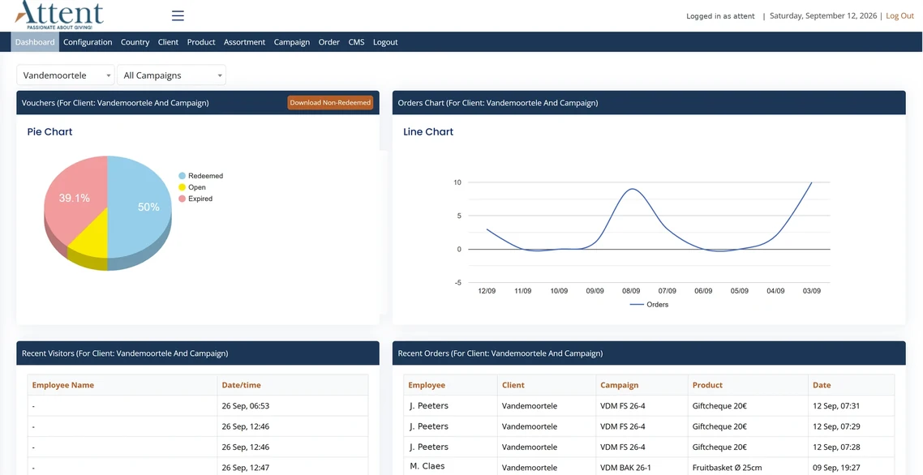923x475 pixels.
Task: Click the Saturday, September 12, 2026 date
Action: (x=823, y=16)
